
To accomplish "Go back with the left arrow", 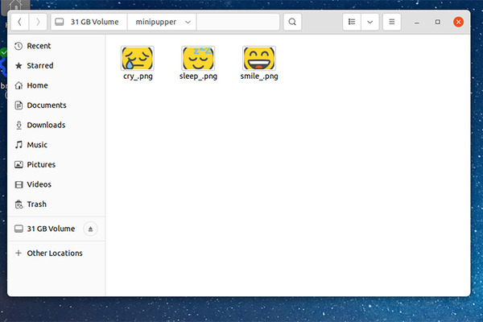I will coord(20,22).
